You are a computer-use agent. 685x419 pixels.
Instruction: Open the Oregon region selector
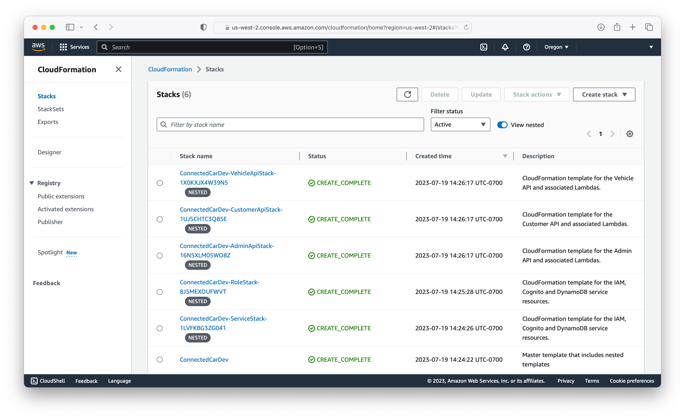(x=556, y=47)
